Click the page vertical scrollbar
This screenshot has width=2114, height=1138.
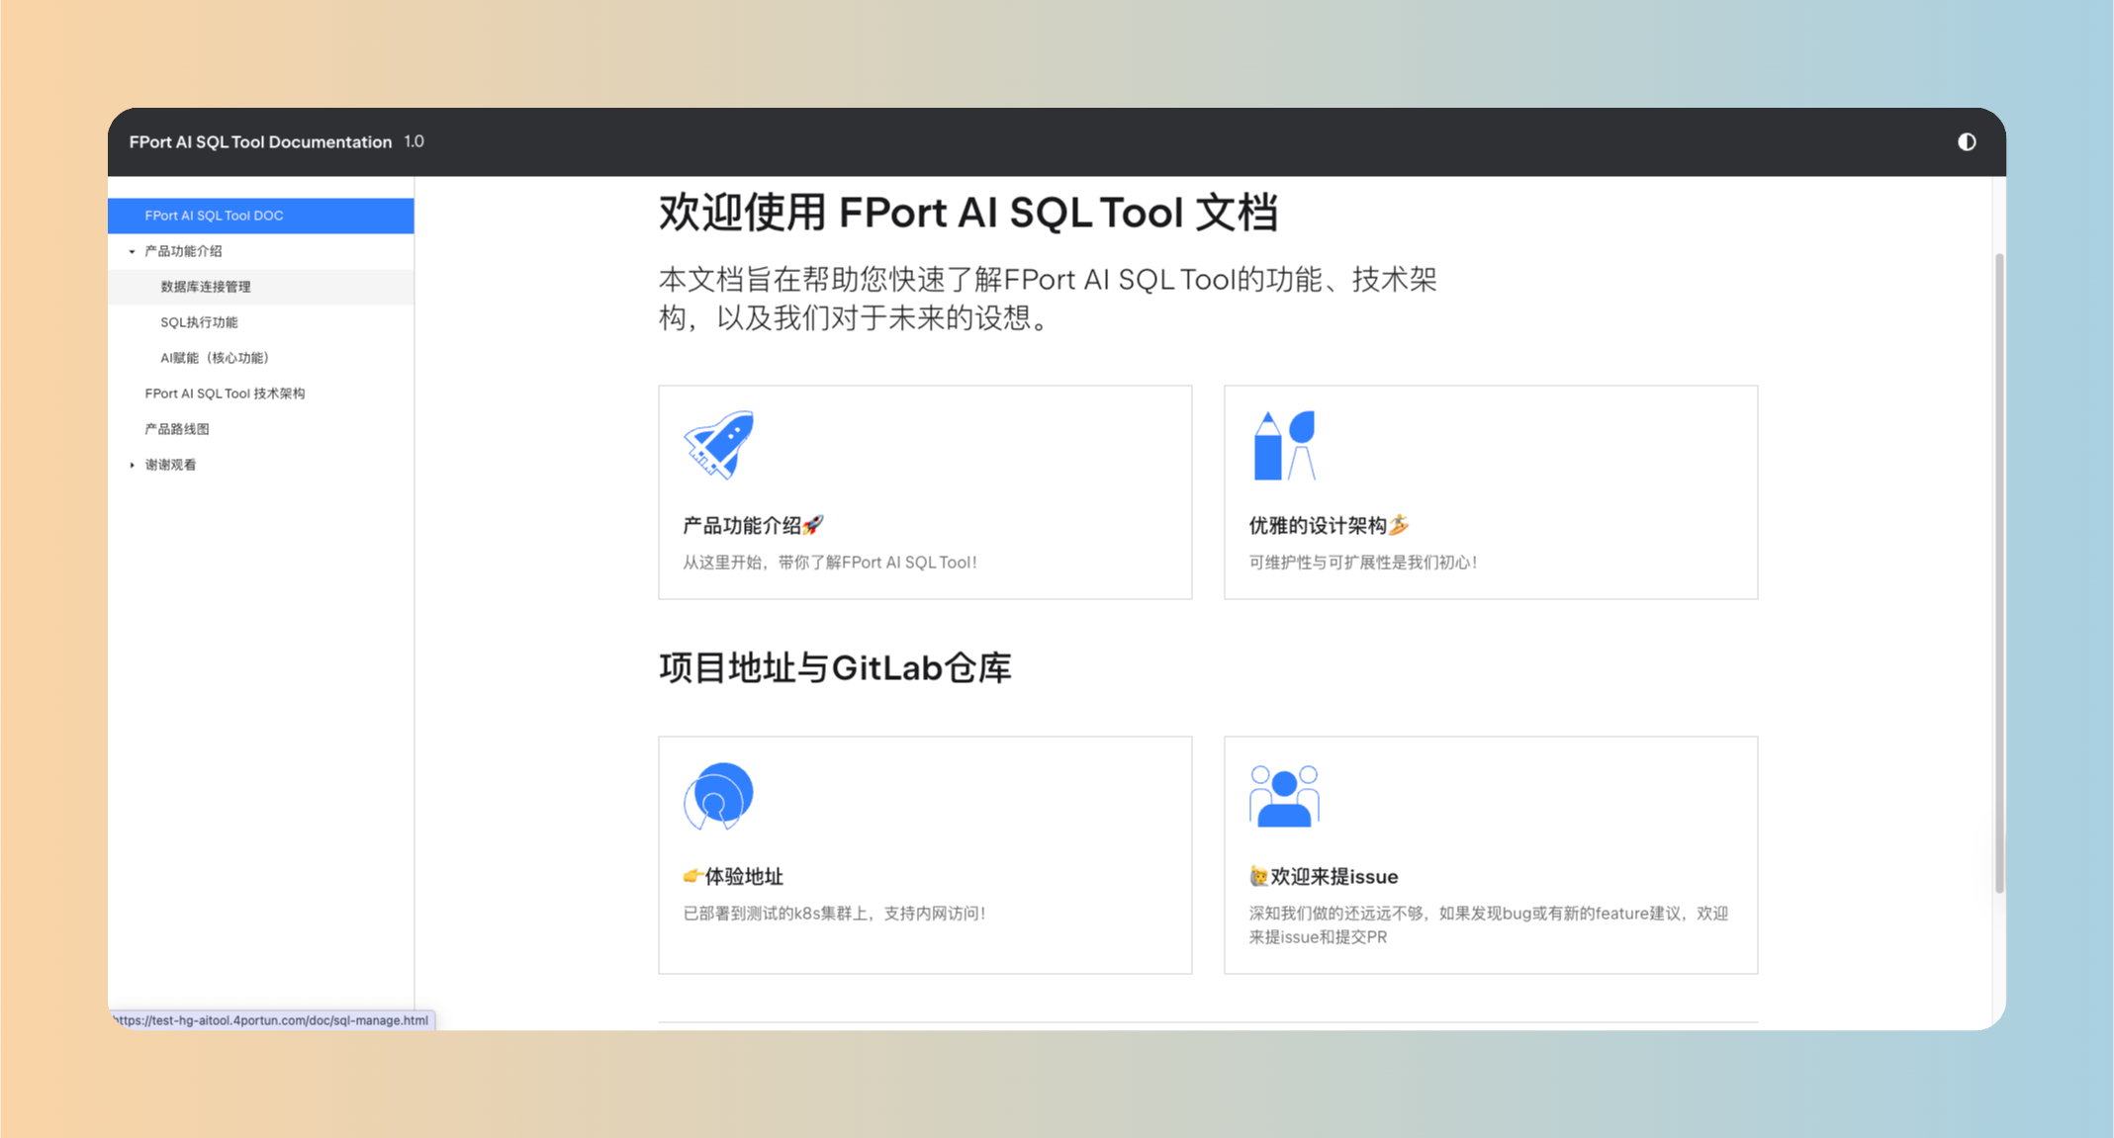click(1998, 573)
